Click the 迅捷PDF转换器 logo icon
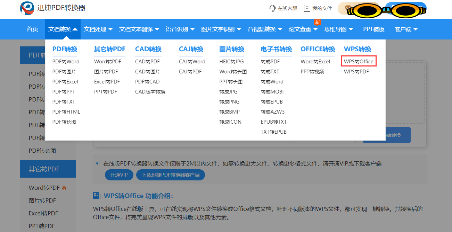 pyautogui.click(x=27, y=8)
